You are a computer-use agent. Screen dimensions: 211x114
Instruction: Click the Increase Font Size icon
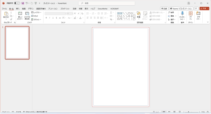(x=75, y=13)
